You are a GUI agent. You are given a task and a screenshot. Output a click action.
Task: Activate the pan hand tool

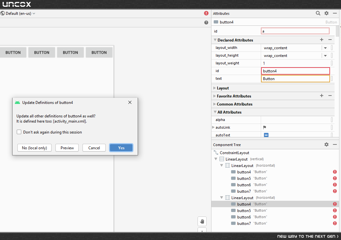(x=202, y=221)
